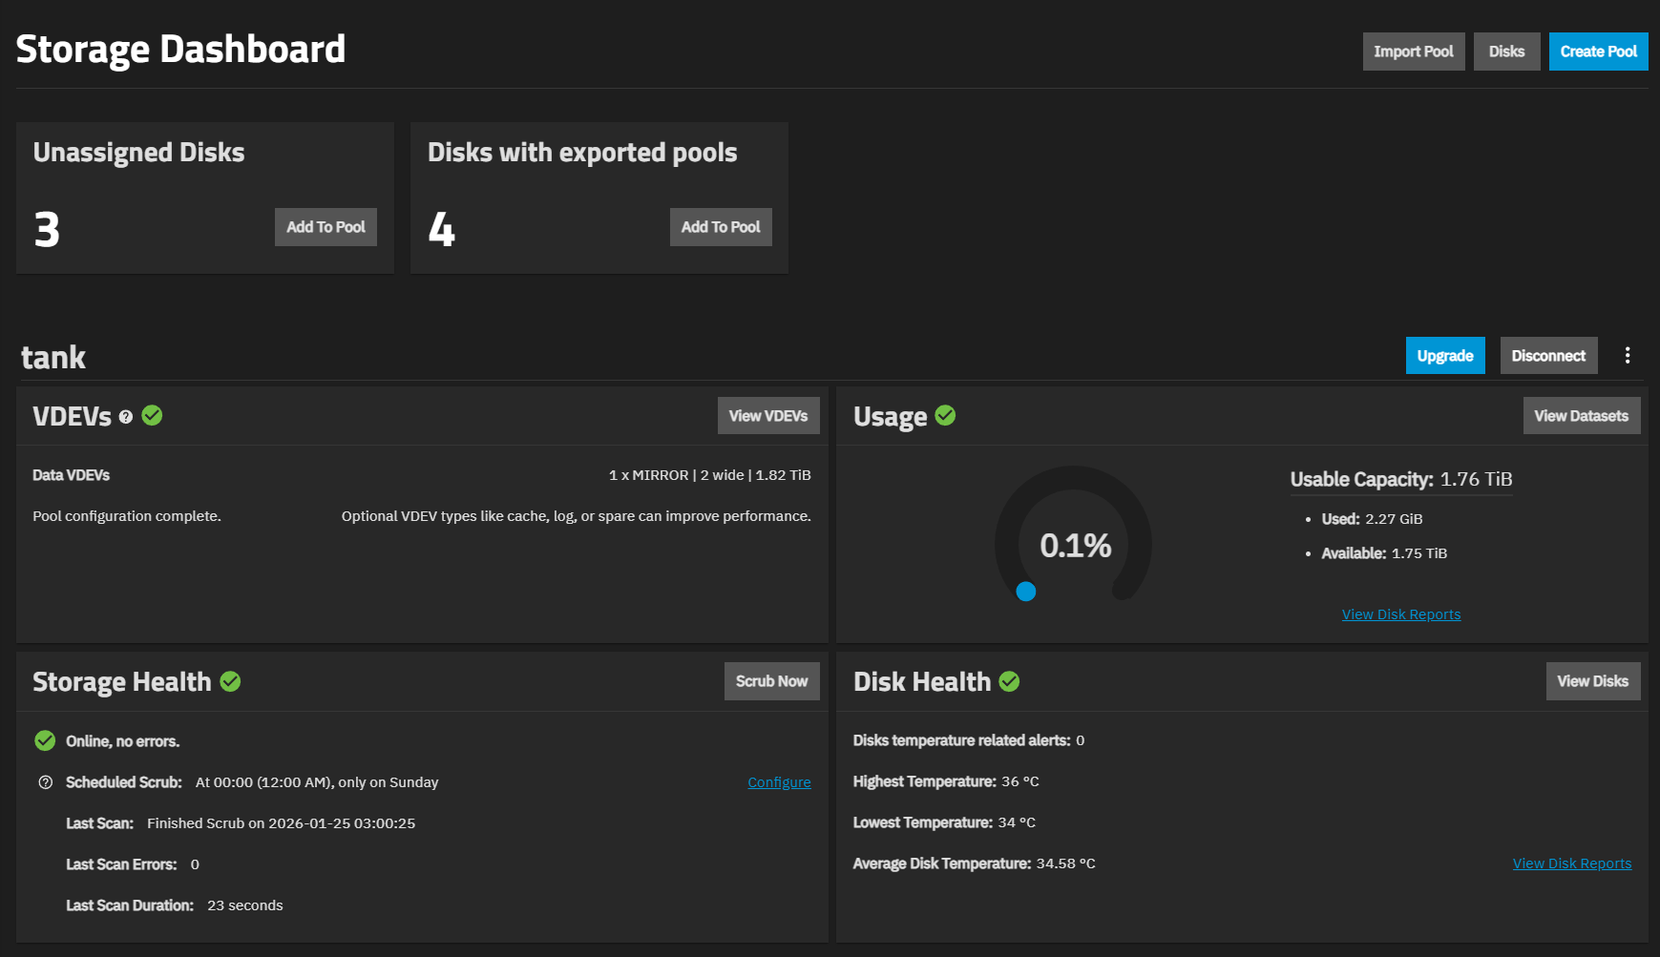Viewport: 1660px width, 957px height.
Task: Click the Usage green status checkmark
Action: [x=945, y=415]
